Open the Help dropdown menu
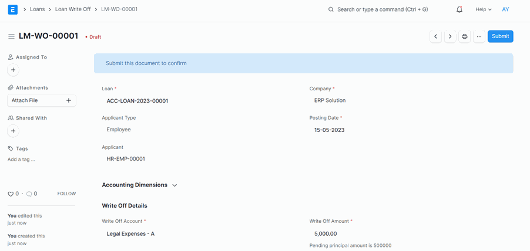 point(484,9)
